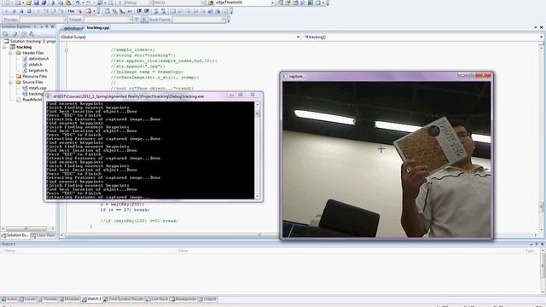546x307 pixels.
Task: Click the console window vertical scrollbar thumb
Action: tap(258, 113)
